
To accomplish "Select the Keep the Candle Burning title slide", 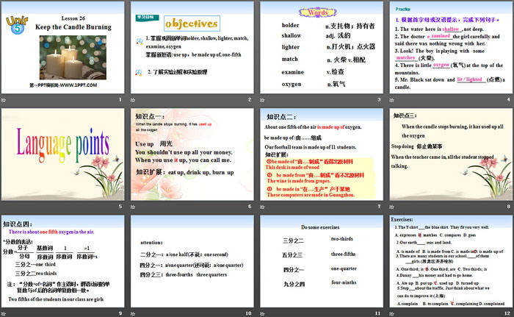I will click(64, 47).
